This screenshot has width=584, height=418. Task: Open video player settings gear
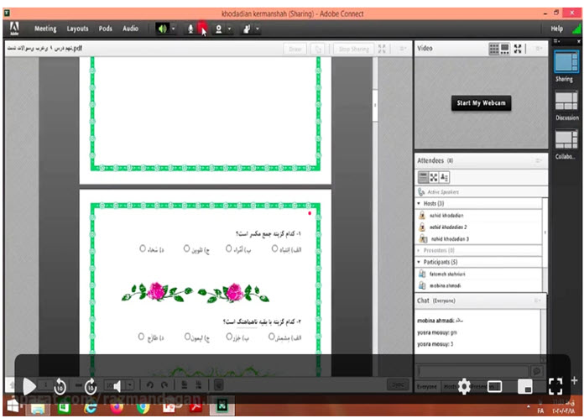coord(464,386)
